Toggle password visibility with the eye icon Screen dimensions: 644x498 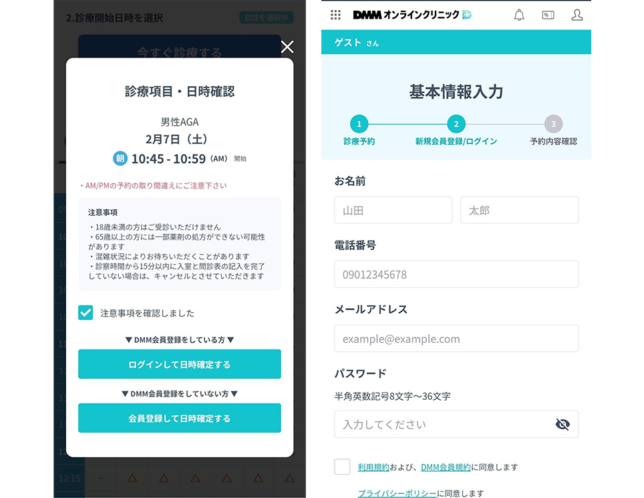pyautogui.click(x=562, y=424)
